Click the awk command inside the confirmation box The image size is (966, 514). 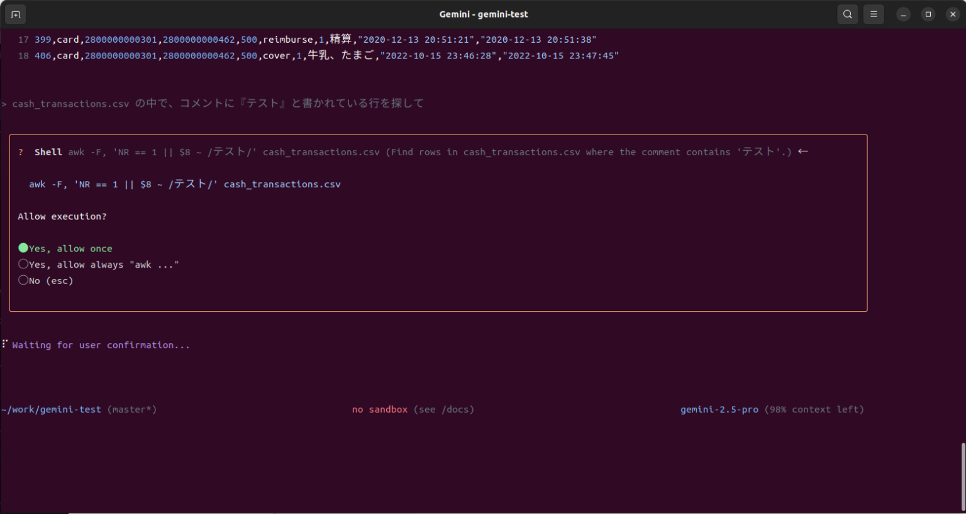point(185,183)
